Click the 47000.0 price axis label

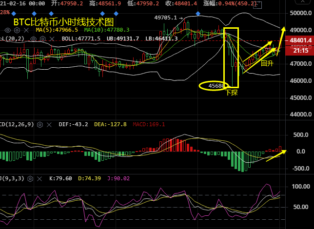(x=301, y=64)
